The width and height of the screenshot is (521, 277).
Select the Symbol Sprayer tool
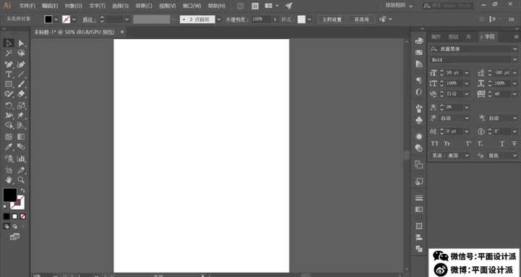[x=9, y=158]
